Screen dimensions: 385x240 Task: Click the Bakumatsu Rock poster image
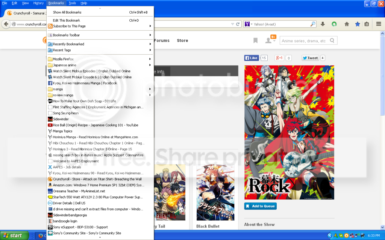point(289,132)
